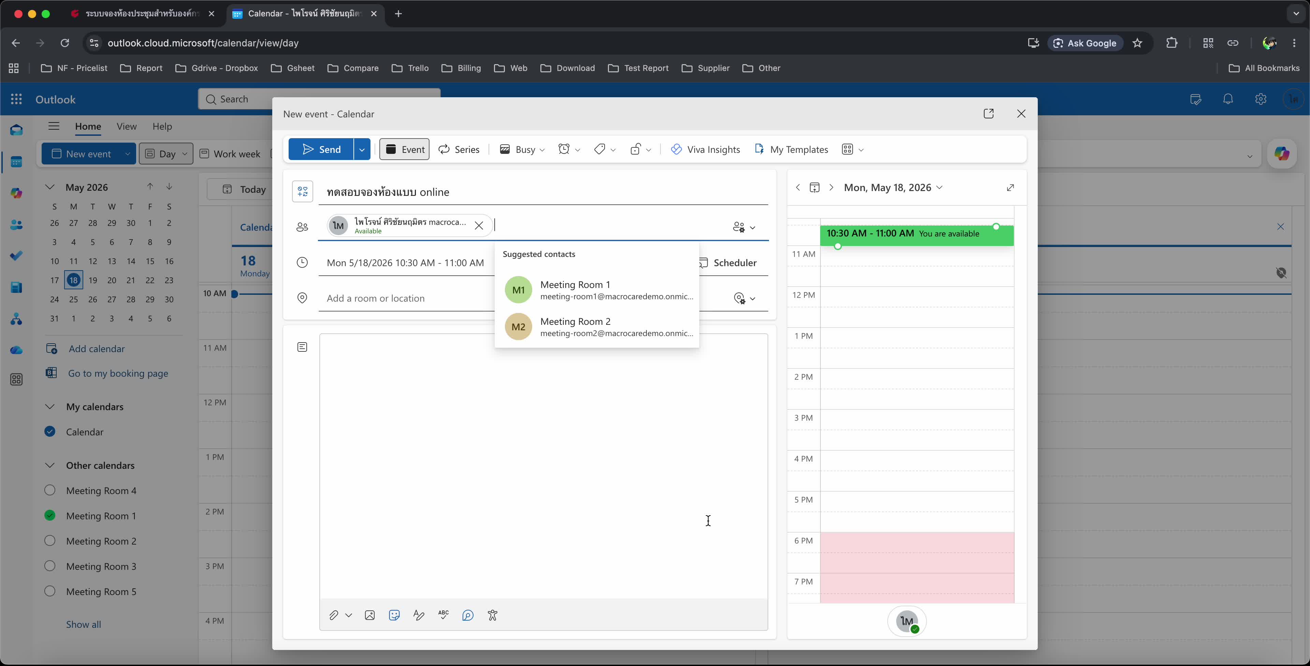Open To Do checkmark app
This screenshot has width=1310, height=666.
[16, 256]
